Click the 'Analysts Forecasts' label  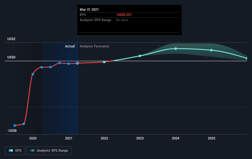(94, 46)
